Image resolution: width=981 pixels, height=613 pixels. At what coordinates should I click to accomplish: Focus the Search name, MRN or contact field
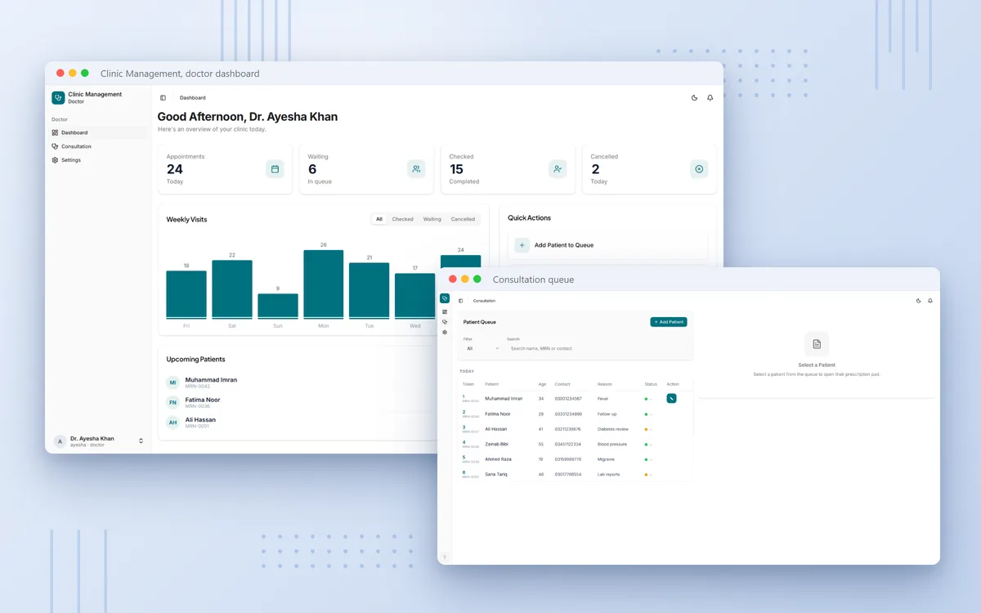pos(597,348)
